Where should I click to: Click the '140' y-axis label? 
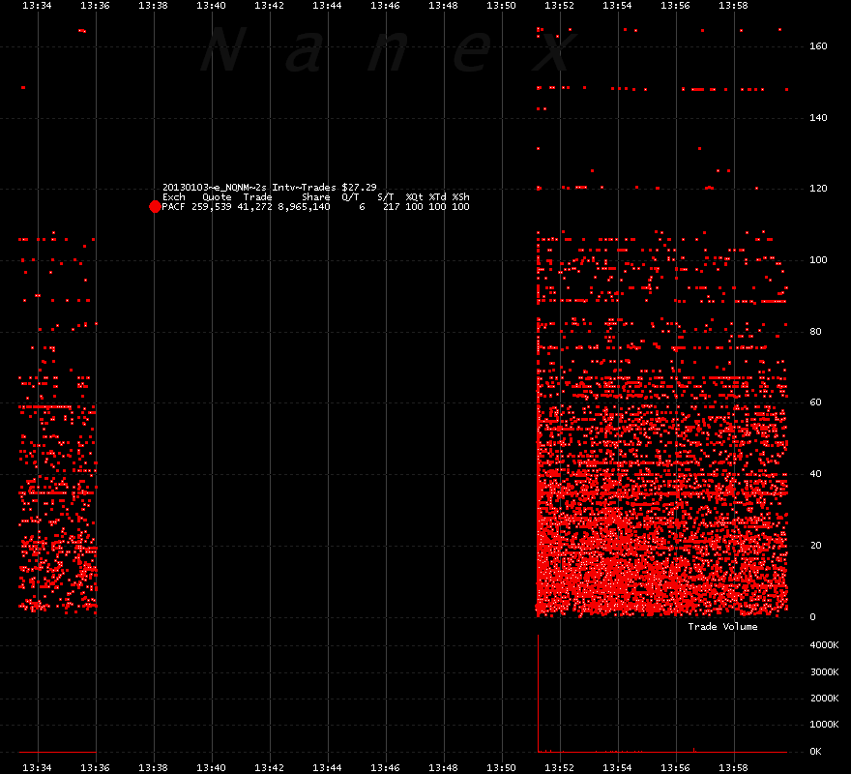[x=818, y=117]
